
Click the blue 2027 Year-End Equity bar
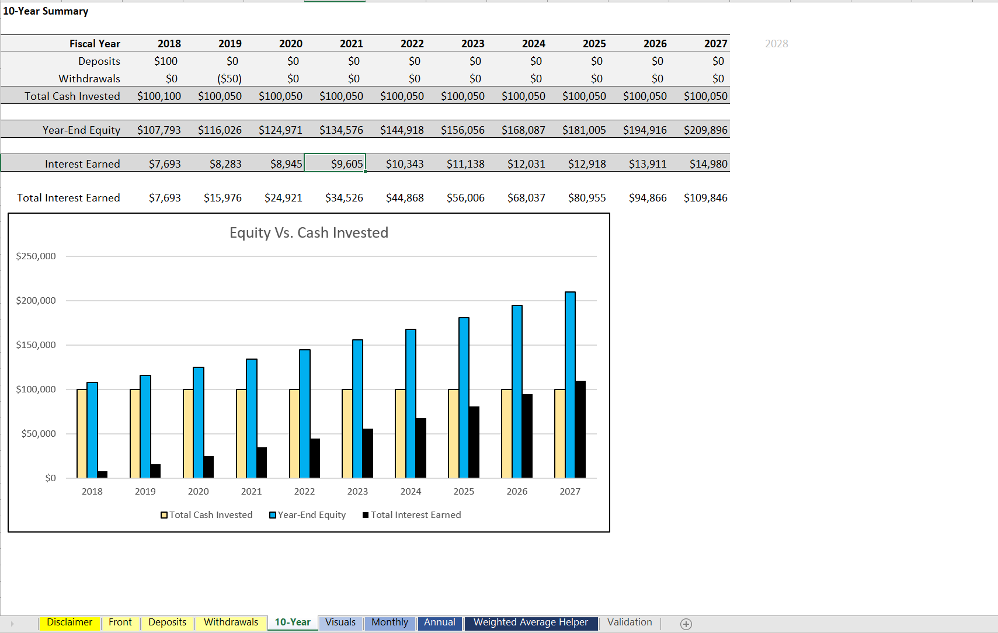(x=571, y=385)
